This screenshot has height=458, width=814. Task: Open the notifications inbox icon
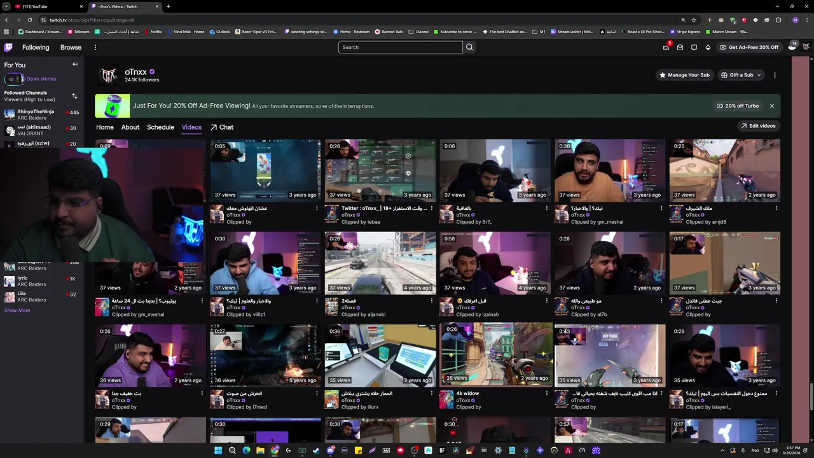pyautogui.click(x=680, y=47)
